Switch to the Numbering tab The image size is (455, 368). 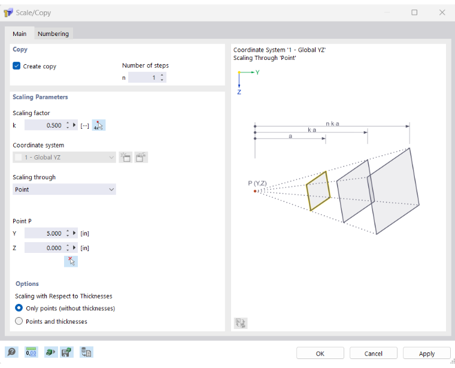(53, 34)
